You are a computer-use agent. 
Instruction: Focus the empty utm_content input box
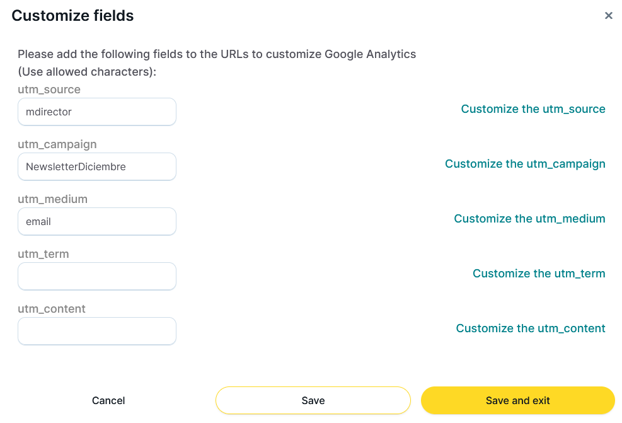click(x=97, y=331)
